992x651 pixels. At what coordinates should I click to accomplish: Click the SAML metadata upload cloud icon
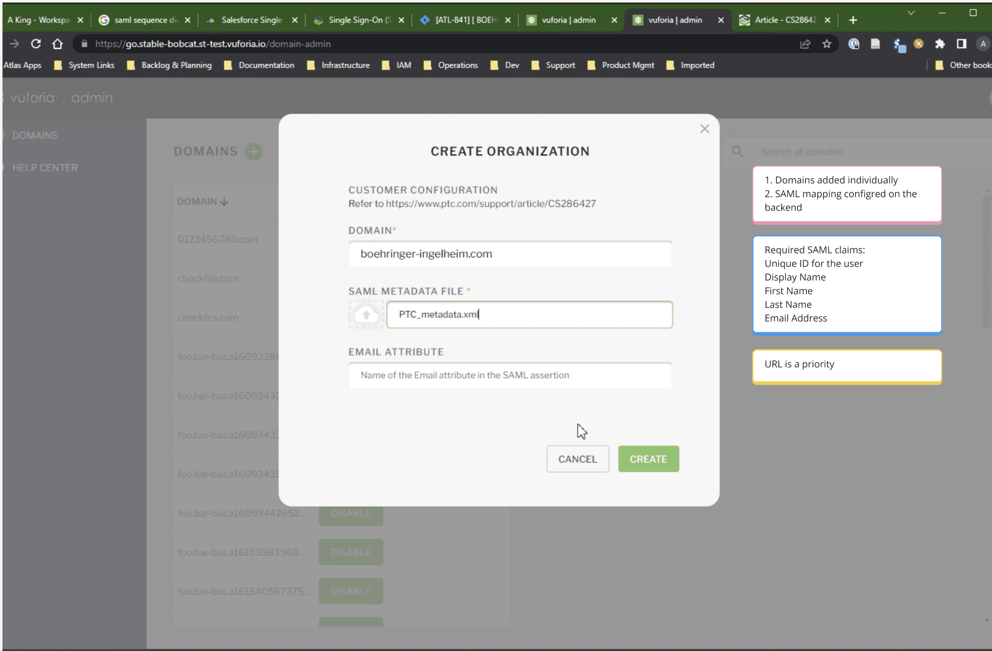pyautogui.click(x=366, y=315)
